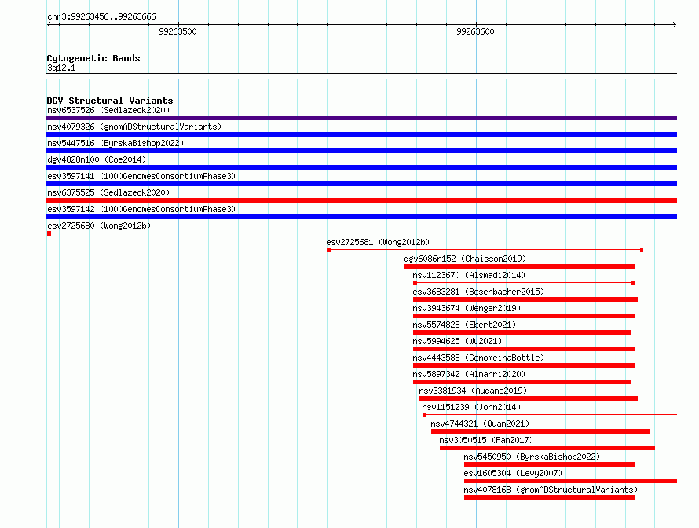Open the nsv4079326 (gnomADStructuralVariants) label
Viewport: 699px width, 528px height.
pos(134,126)
